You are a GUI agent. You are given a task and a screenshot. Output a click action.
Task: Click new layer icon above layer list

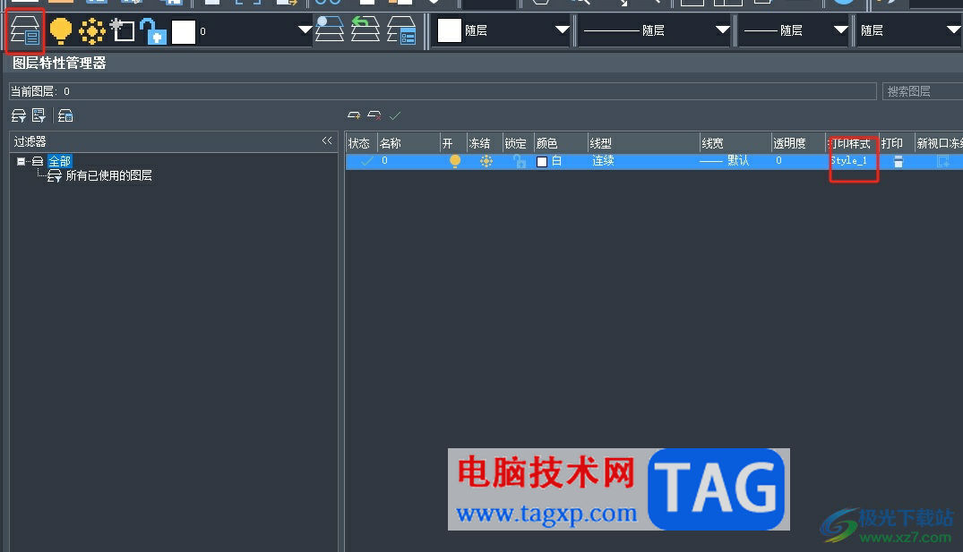(354, 115)
